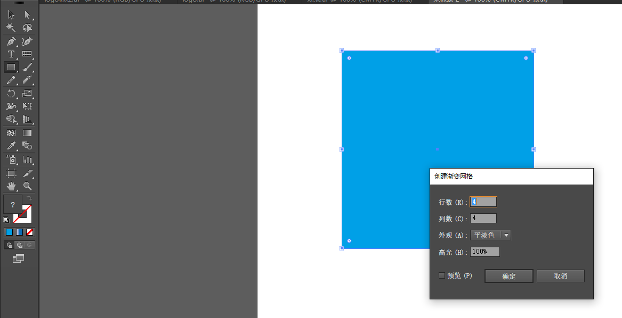Viewport: 622px width, 318px height.
Task: Select the Rectangular Grid tool
Action: (x=27, y=54)
